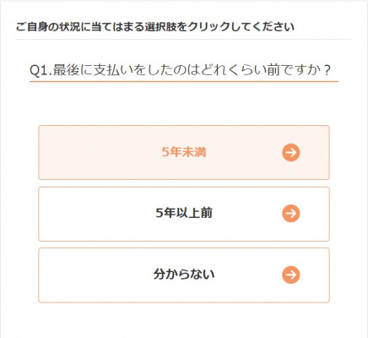The image size is (368, 338).
Task: Click the arrow icon beside 分からない
Action: pyautogui.click(x=291, y=275)
